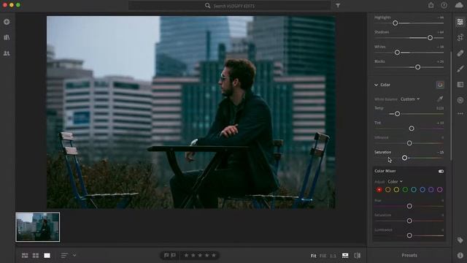Select the yellow color mixer circle
The height and width of the screenshot is (263, 467).
(396, 190)
